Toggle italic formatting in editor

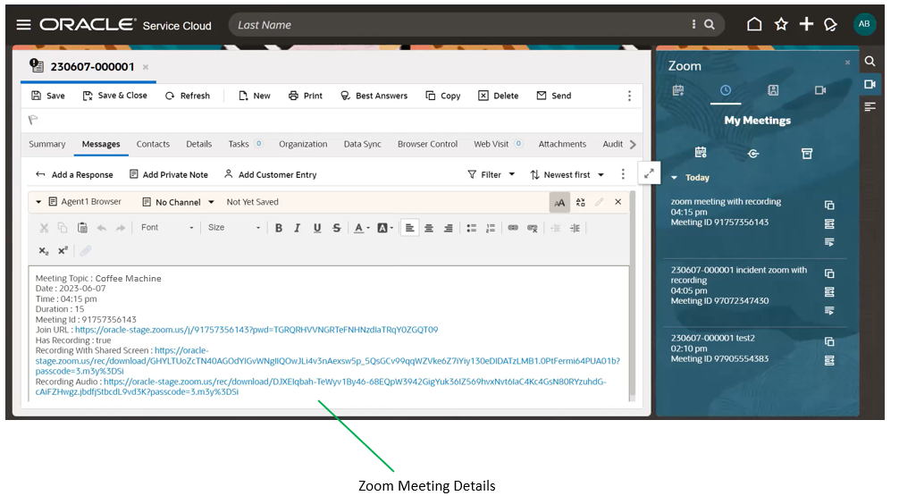297,228
